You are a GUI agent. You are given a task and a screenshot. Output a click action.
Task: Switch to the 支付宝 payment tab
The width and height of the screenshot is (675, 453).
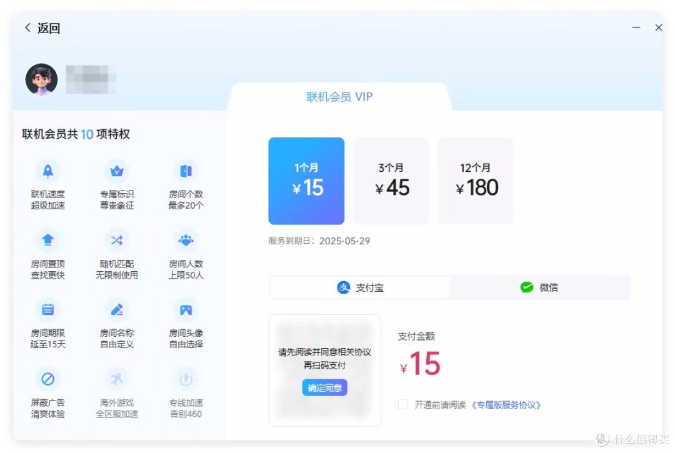click(360, 287)
